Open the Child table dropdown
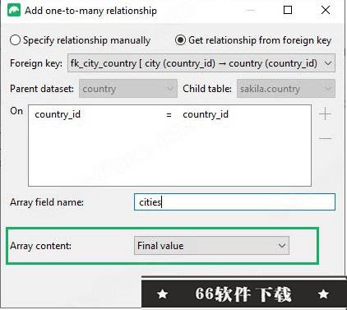347x310 pixels. (x=286, y=89)
